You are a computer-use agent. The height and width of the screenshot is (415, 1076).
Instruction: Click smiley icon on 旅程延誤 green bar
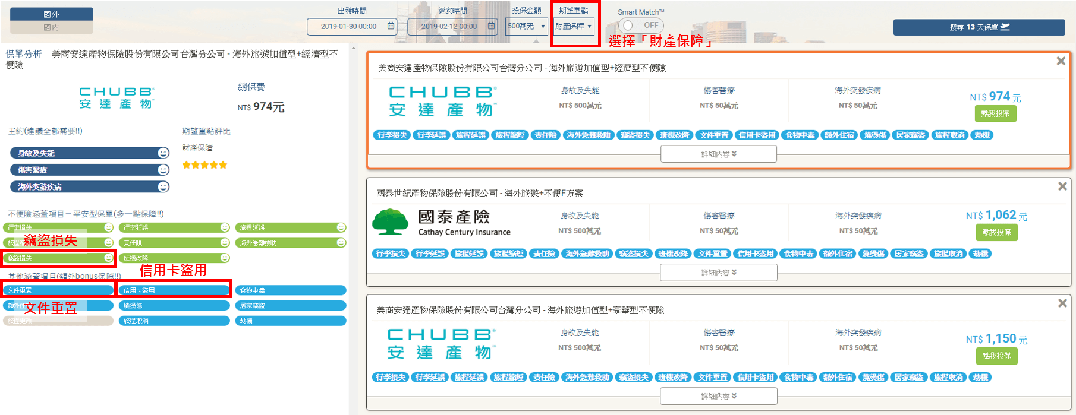tap(341, 227)
